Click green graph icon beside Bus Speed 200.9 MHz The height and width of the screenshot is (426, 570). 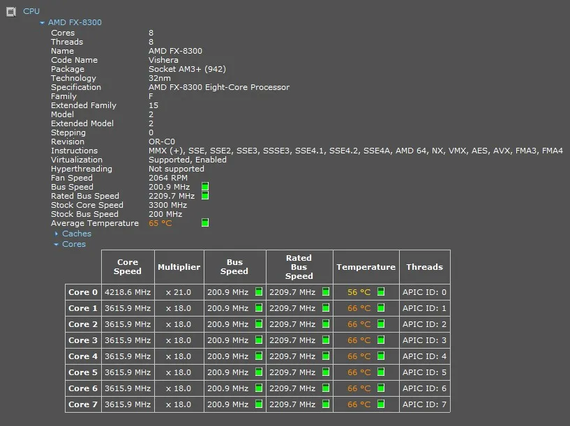(205, 186)
